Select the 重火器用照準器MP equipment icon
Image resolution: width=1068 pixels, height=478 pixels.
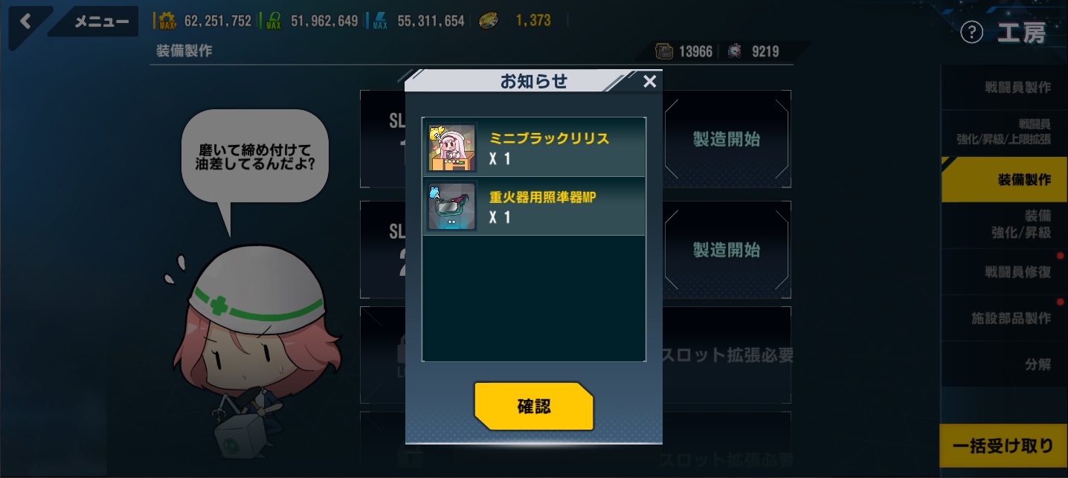tap(452, 206)
